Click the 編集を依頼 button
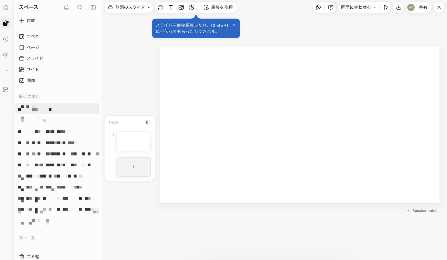Viewport: 447px width, 260px height. click(x=218, y=8)
